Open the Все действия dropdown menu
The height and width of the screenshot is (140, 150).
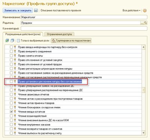131,11
